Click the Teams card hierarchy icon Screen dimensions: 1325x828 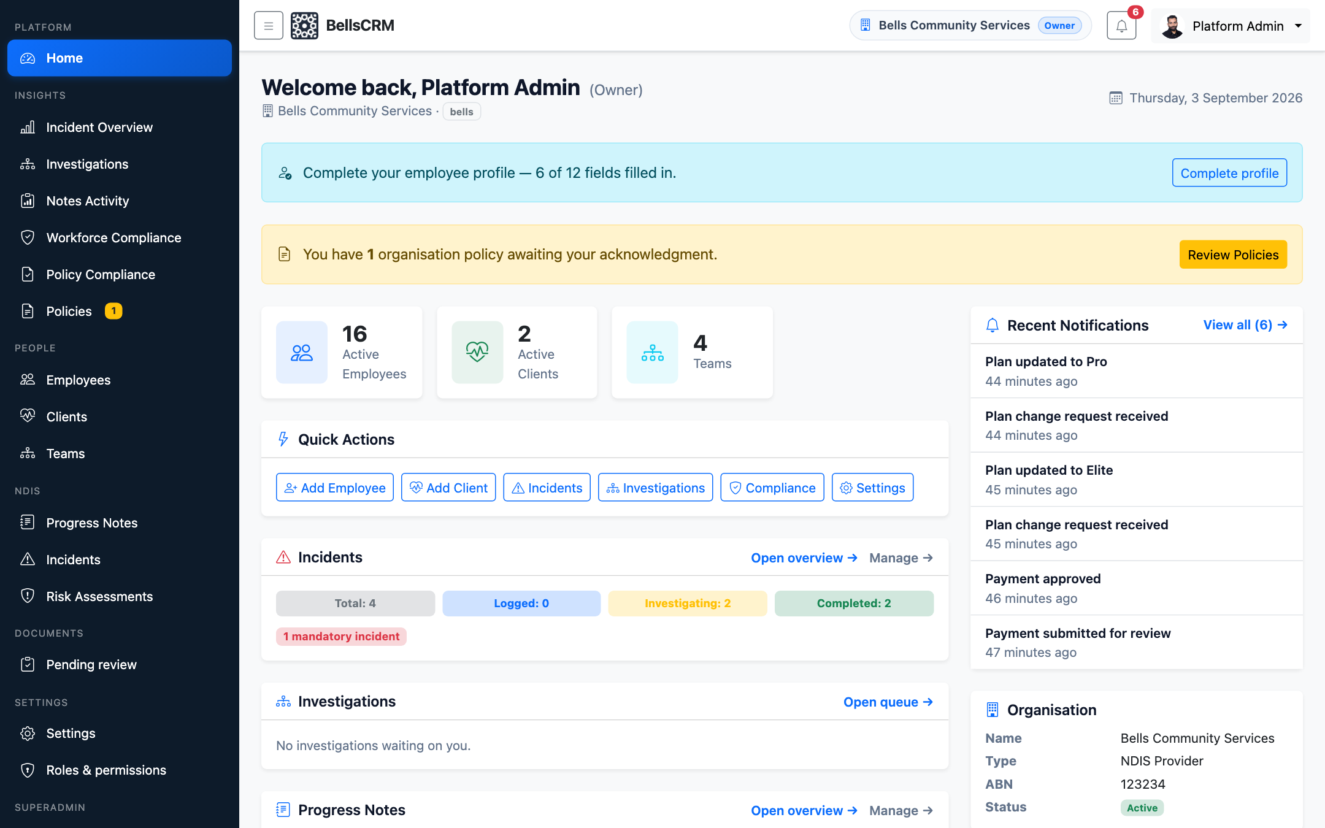653,353
